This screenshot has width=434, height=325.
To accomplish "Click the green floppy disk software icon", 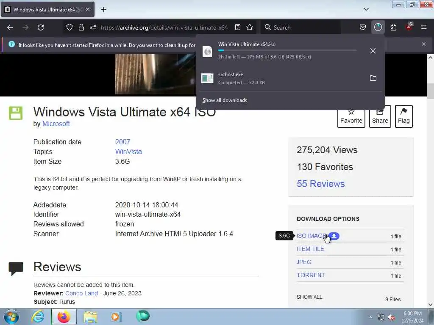I will [x=16, y=113].
